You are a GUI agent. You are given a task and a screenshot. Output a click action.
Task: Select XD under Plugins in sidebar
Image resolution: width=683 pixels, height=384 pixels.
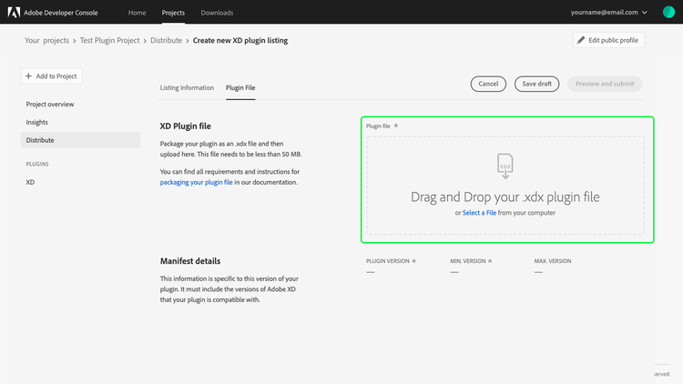click(30, 182)
